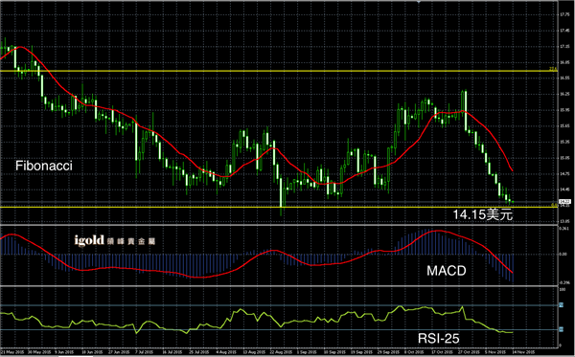This screenshot has width=575, height=357.
Task: Click the igold watermark logo
Action: pos(115,240)
